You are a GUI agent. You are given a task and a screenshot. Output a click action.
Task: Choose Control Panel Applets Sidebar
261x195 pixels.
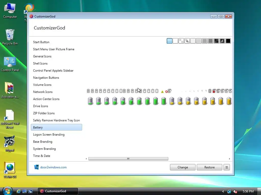point(56,71)
